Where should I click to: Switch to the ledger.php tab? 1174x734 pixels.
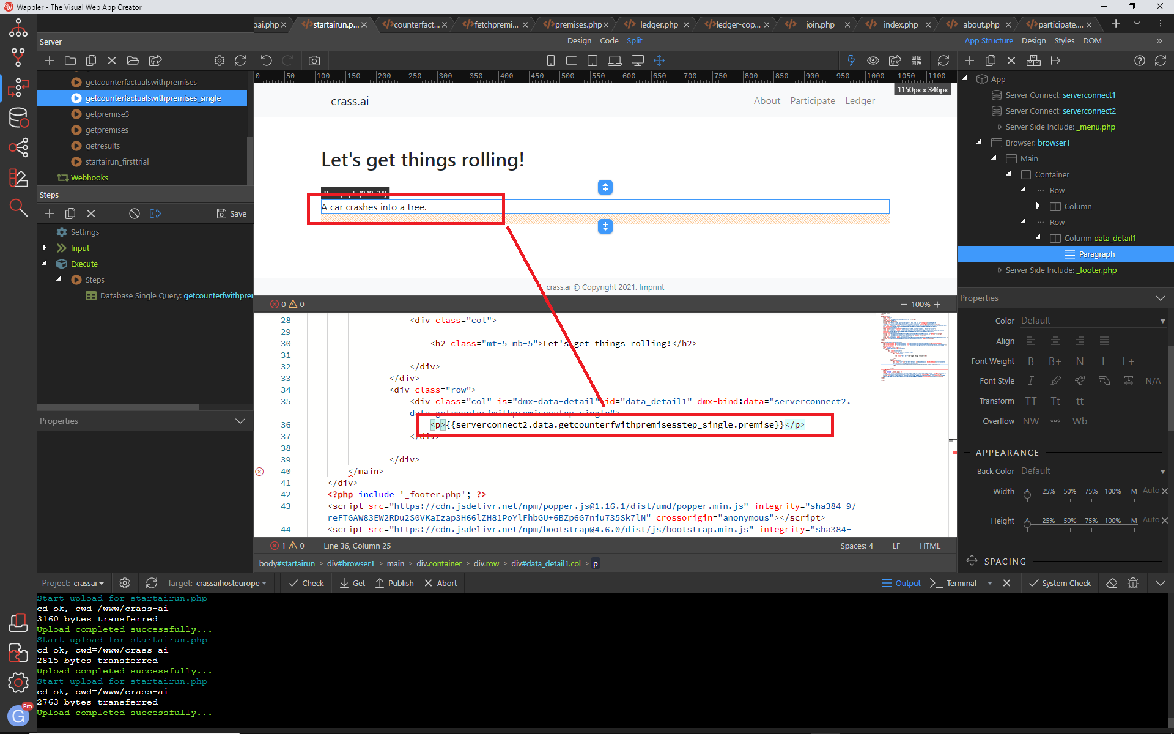[659, 24]
